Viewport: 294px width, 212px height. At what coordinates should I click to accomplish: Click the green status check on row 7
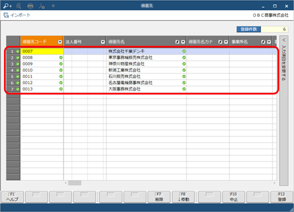[18, 89]
